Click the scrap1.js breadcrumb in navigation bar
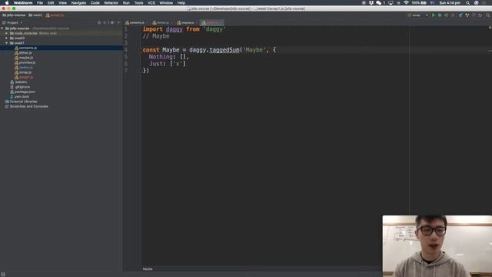Screen dimensions: 492x277 55,15
